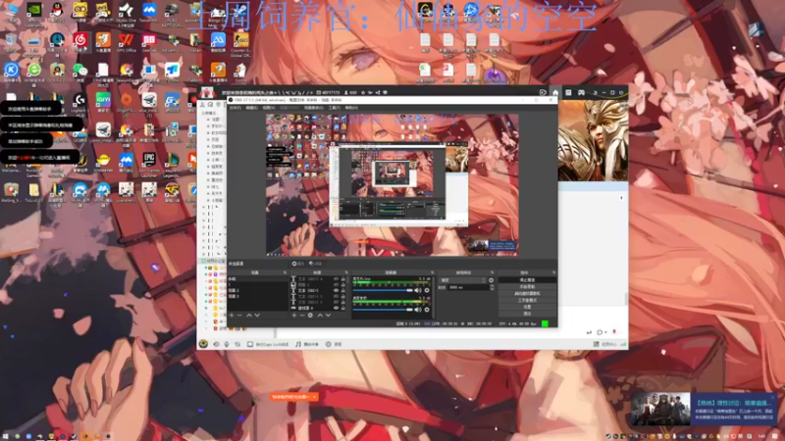Viewport: 785px width, 441px height.
Task: Click the 停止推流 button in OBS controls
Action: tap(527, 280)
